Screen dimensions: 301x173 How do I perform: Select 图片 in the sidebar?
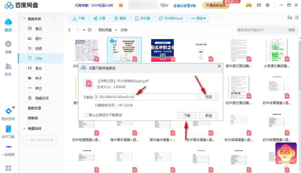pos(41,39)
